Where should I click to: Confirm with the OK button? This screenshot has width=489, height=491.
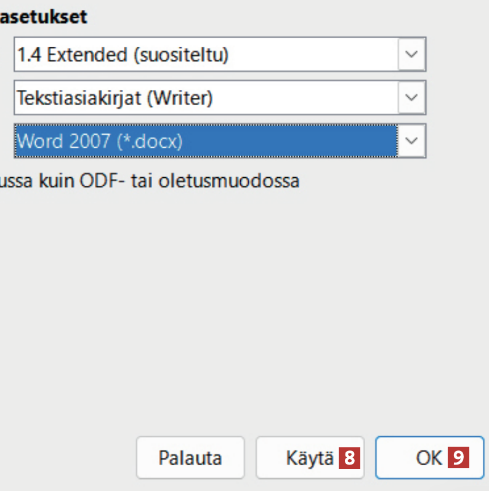click(429, 458)
